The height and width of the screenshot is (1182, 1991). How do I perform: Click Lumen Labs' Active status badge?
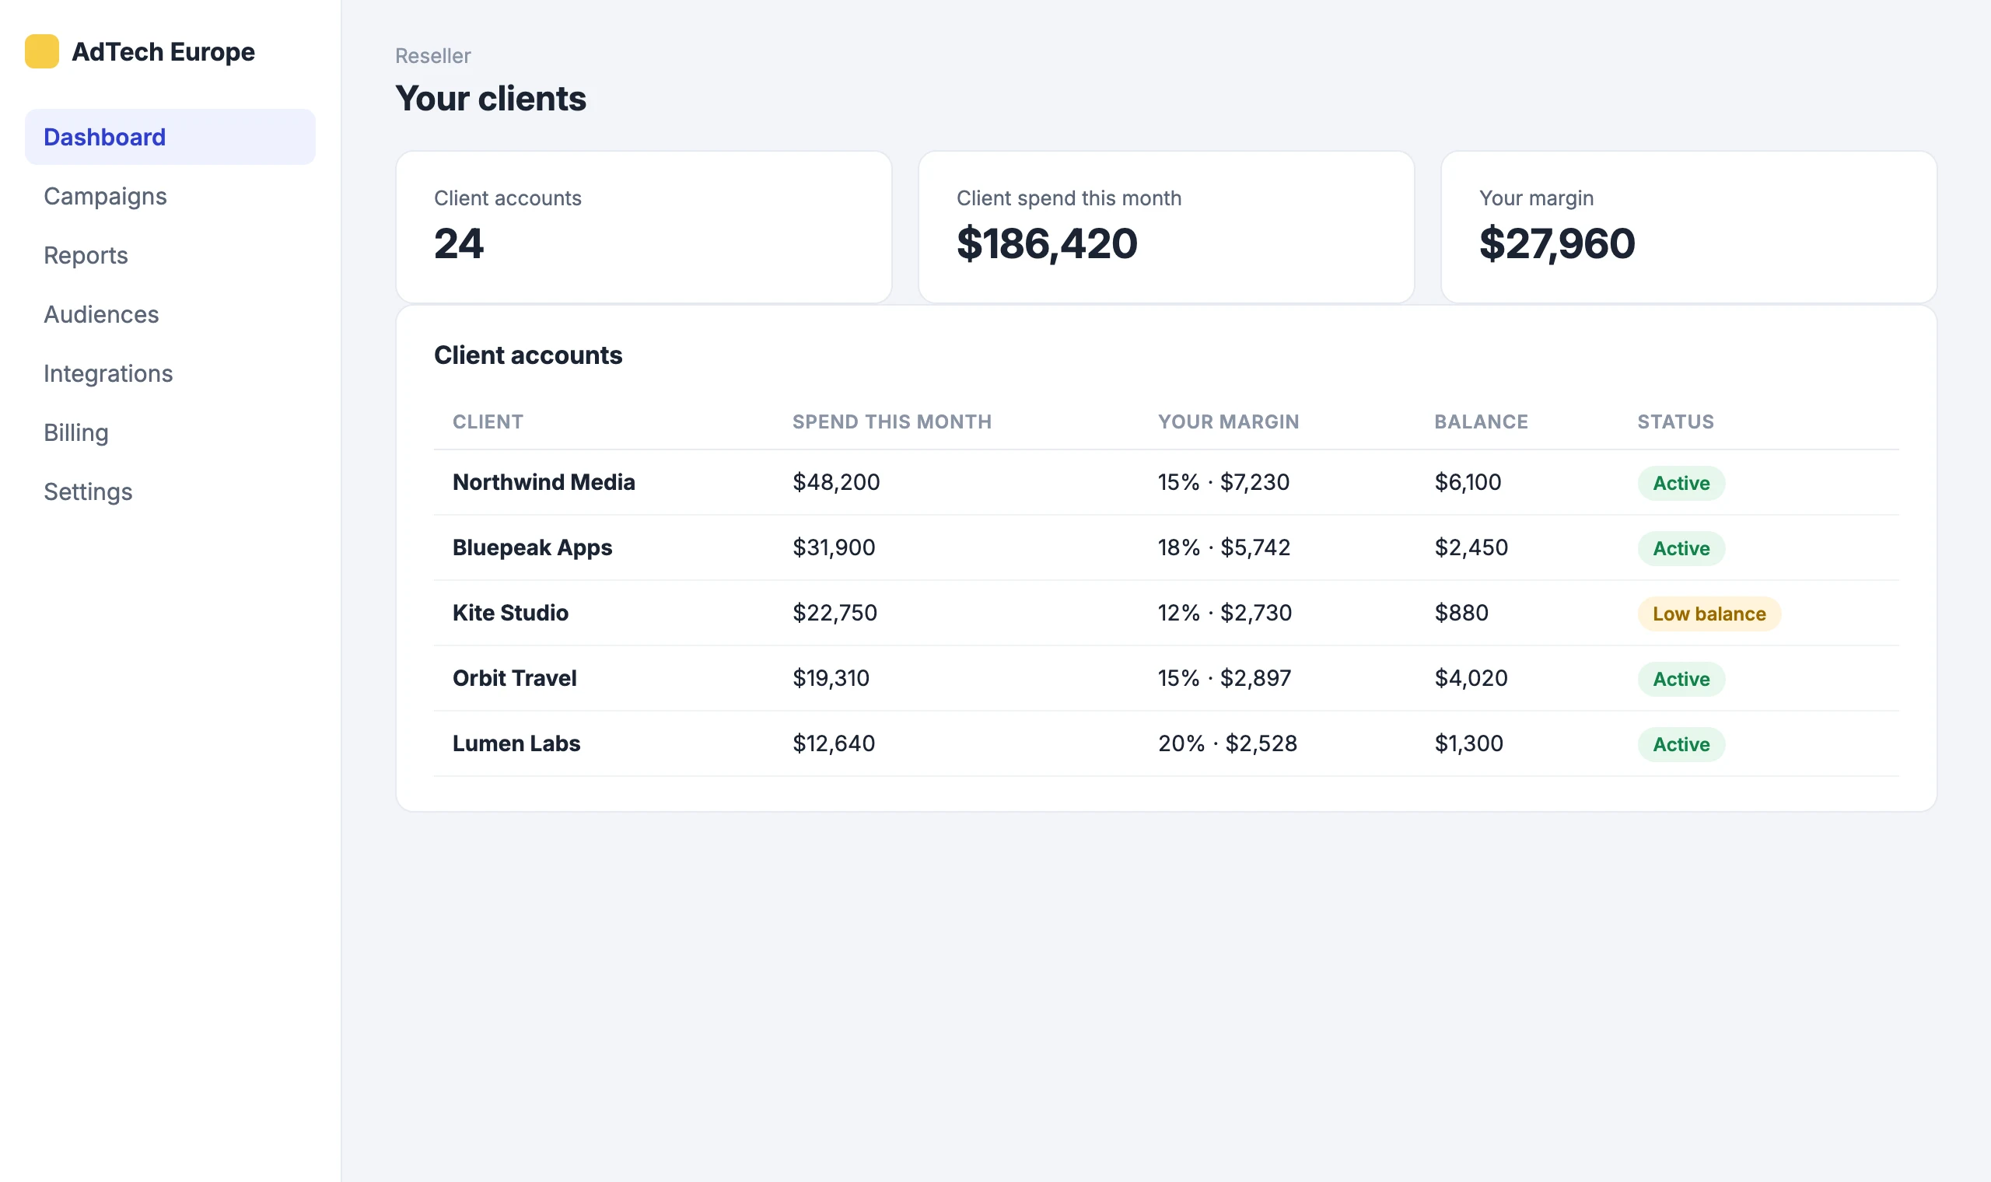coord(1681,744)
